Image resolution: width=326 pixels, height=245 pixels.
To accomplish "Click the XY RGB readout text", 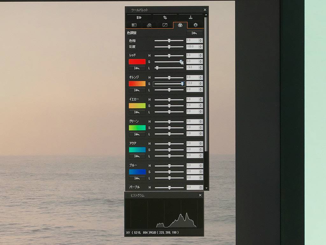I will click(152, 233).
